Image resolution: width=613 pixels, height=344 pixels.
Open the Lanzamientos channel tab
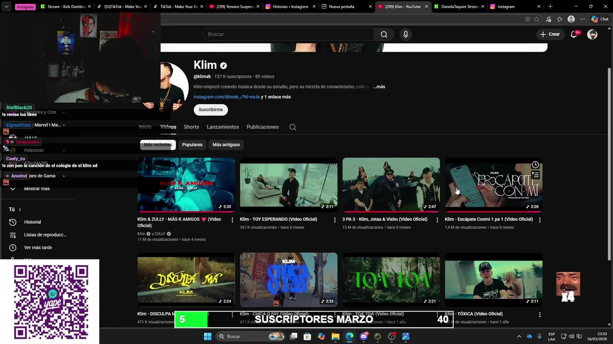[223, 127]
